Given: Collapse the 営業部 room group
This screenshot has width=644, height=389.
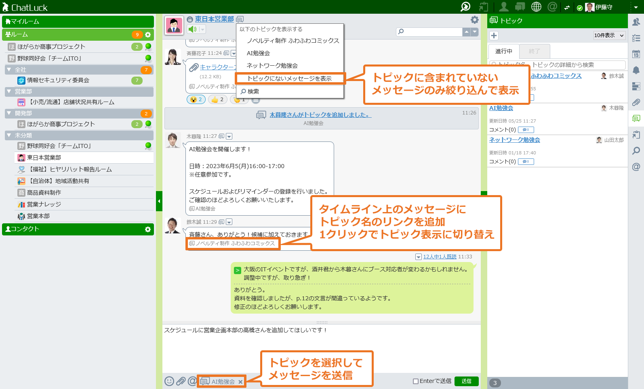Looking at the screenshot, I should point(9,92).
